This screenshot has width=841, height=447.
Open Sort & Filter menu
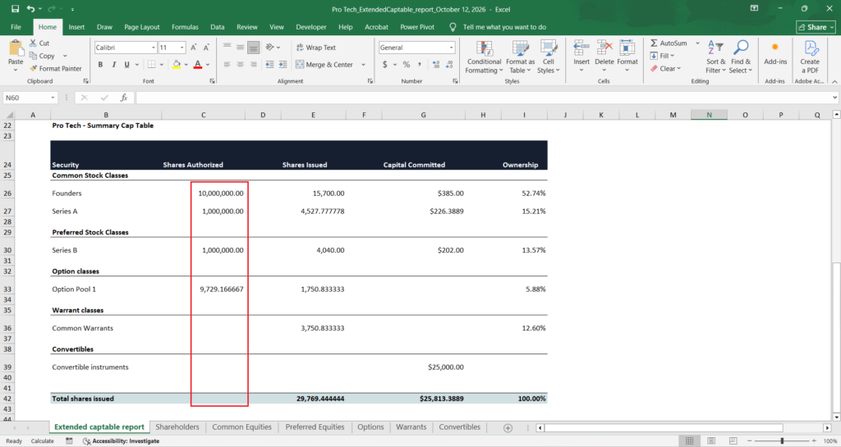point(715,57)
